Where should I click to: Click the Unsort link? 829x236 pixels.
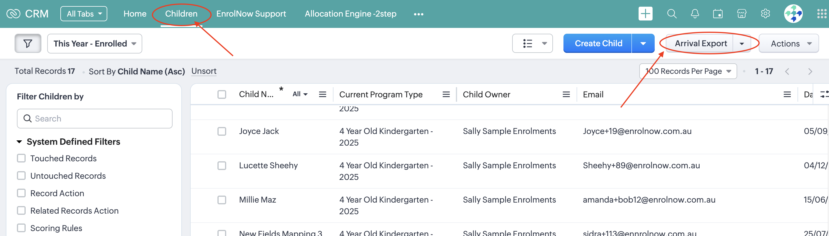204,71
